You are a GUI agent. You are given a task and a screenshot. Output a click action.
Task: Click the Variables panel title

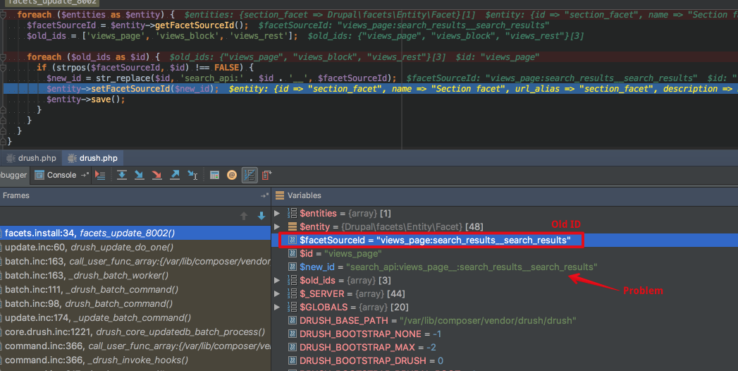(304, 195)
